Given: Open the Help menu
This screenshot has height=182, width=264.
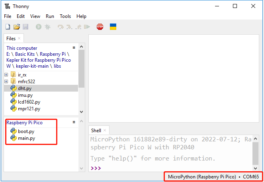Looking at the screenshot, I should click(x=81, y=16).
